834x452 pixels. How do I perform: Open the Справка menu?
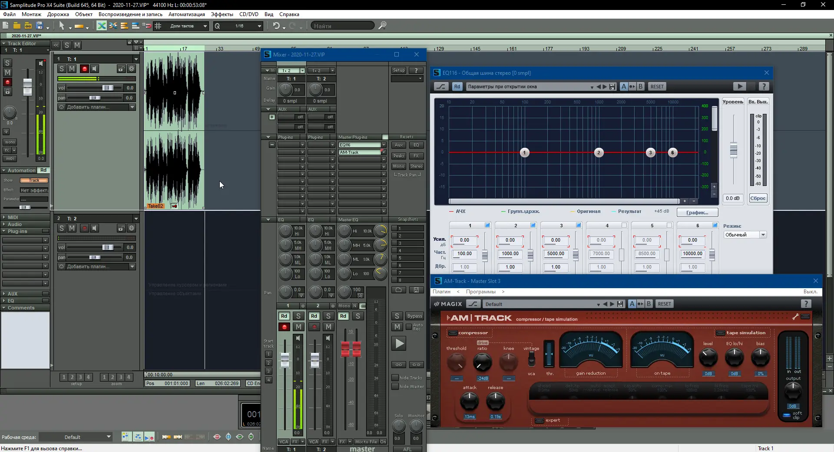(x=289, y=14)
